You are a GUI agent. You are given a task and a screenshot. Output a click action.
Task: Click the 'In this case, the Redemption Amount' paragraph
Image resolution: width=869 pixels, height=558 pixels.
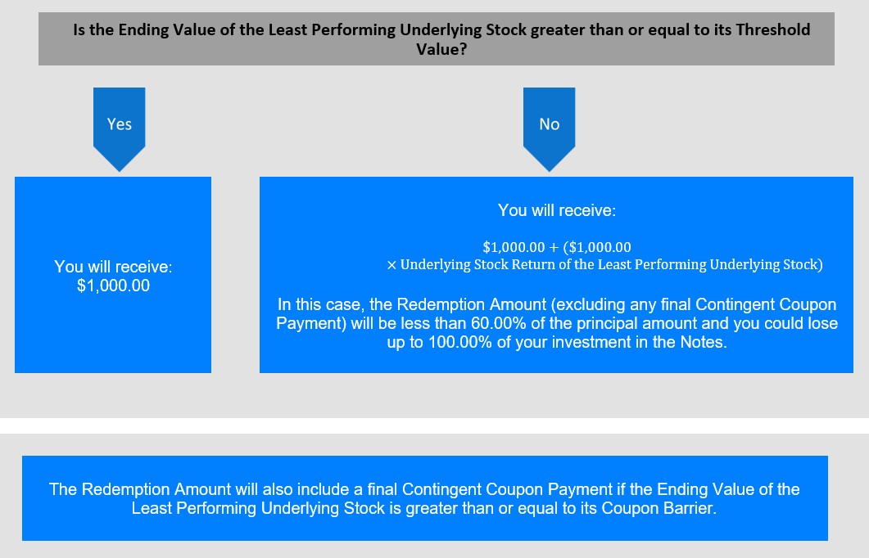tap(556, 322)
